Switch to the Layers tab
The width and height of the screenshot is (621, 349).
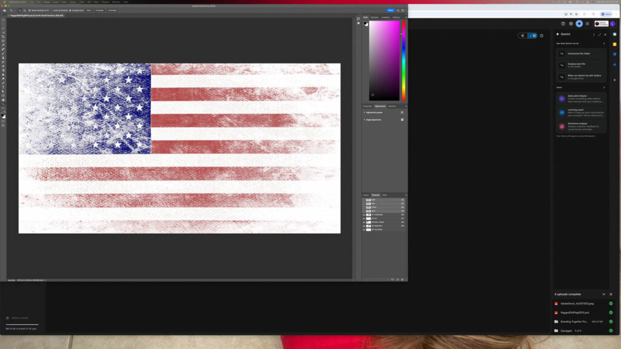coord(366,195)
